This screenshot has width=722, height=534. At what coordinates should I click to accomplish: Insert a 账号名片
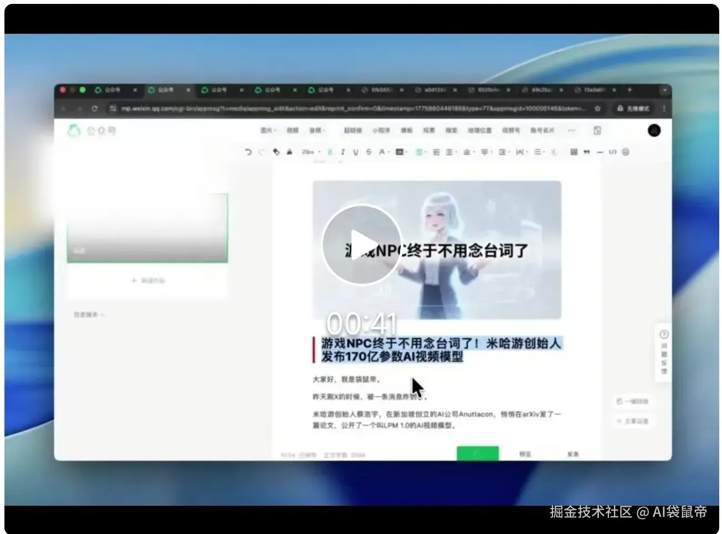tap(542, 131)
